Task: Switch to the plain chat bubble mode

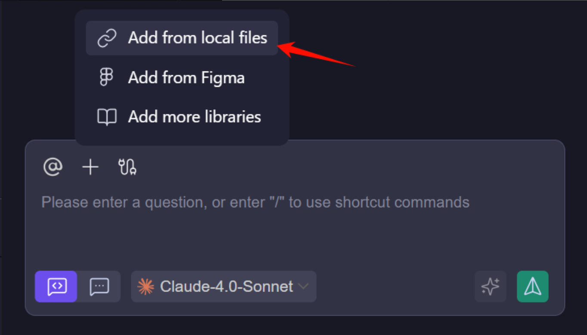Action: click(99, 286)
